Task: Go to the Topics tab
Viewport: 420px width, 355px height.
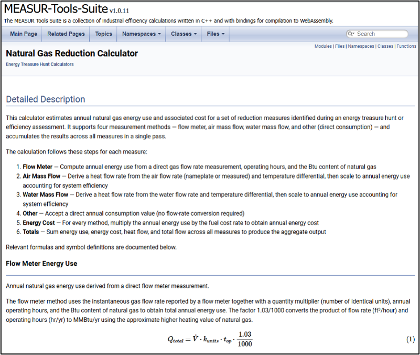Action: 103,34
